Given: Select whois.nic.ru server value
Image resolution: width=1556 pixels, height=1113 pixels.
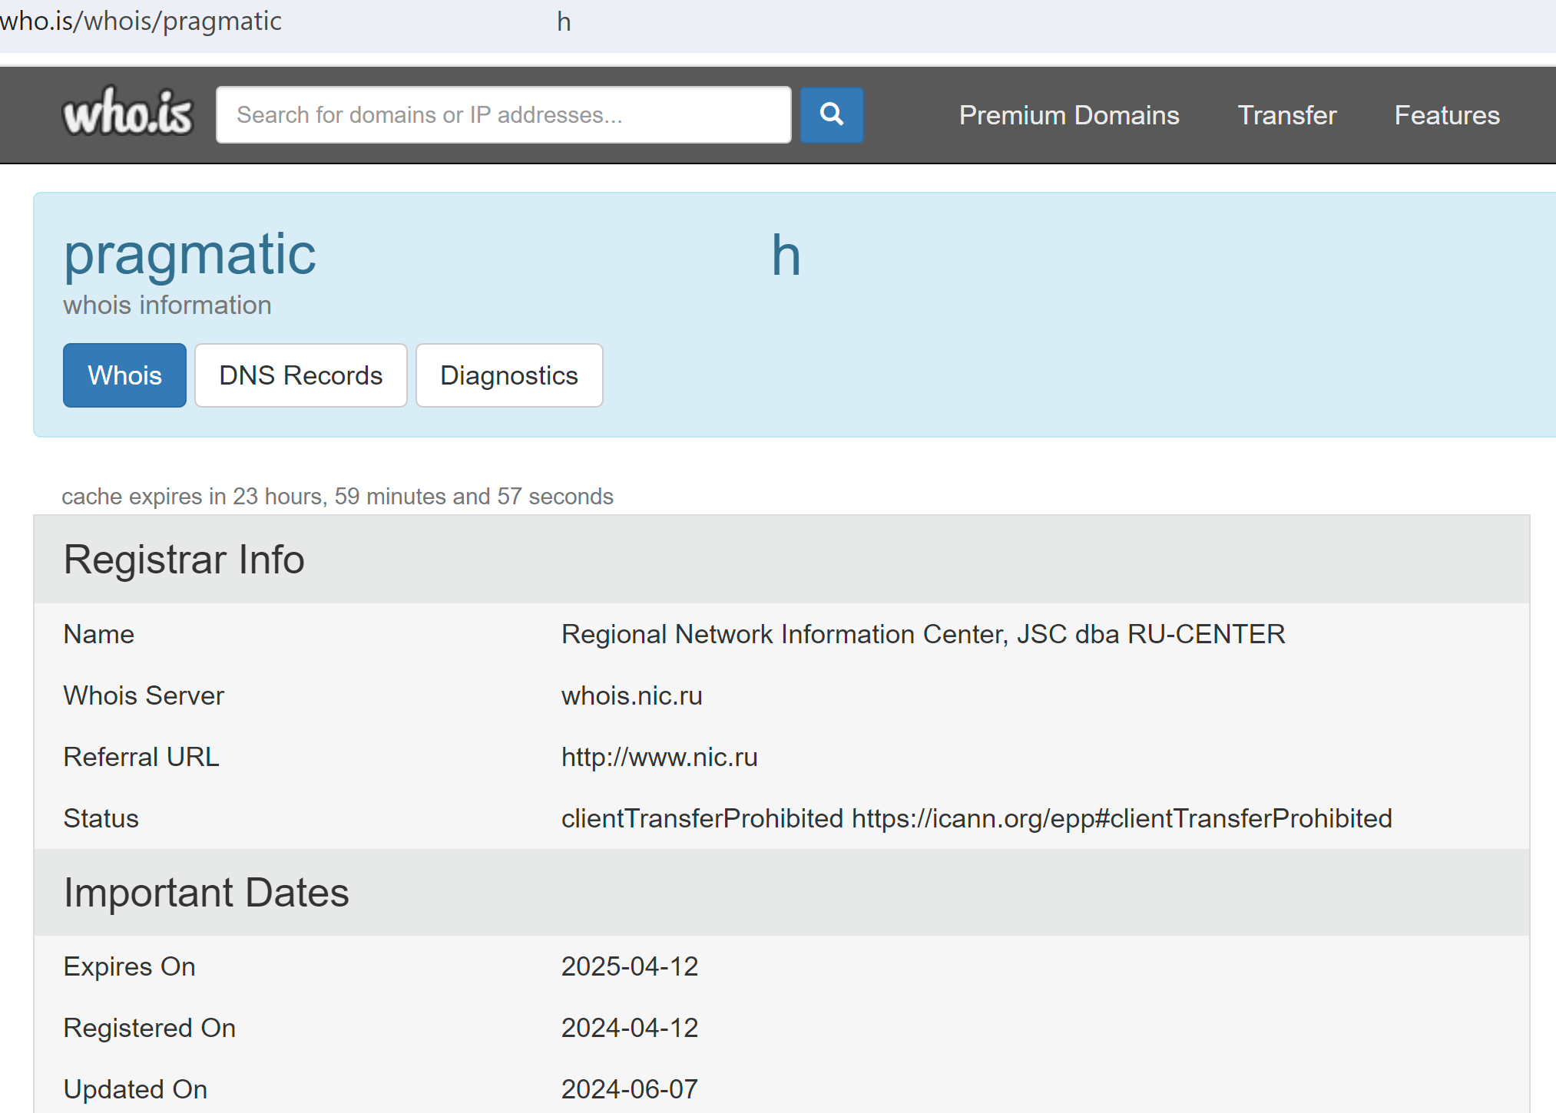Looking at the screenshot, I should point(632,695).
